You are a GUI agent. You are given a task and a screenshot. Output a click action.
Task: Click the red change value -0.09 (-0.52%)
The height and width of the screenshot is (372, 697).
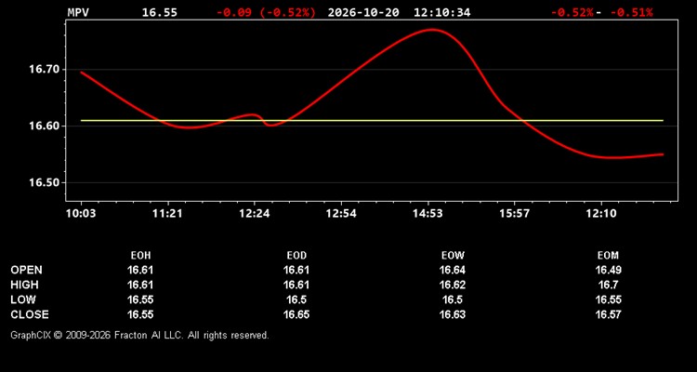[x=266, y=12]
